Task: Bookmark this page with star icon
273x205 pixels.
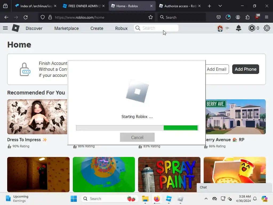Action: click(x=151, y=17)
